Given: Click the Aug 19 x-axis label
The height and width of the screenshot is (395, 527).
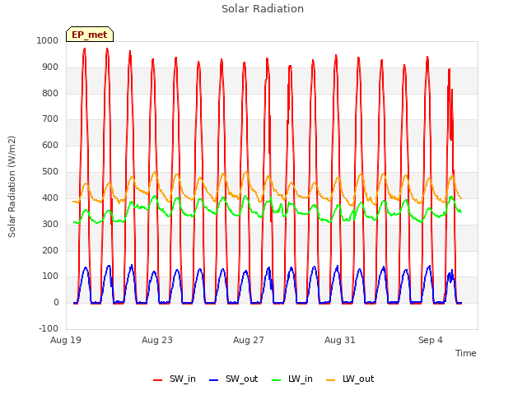Looking at the screenshot, I should [66, 340].
